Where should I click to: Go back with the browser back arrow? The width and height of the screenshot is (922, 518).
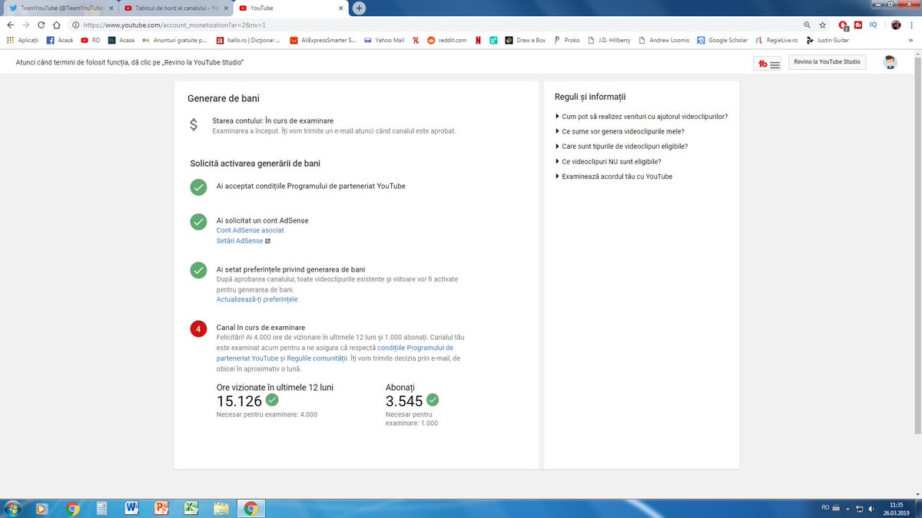point(10,25)
